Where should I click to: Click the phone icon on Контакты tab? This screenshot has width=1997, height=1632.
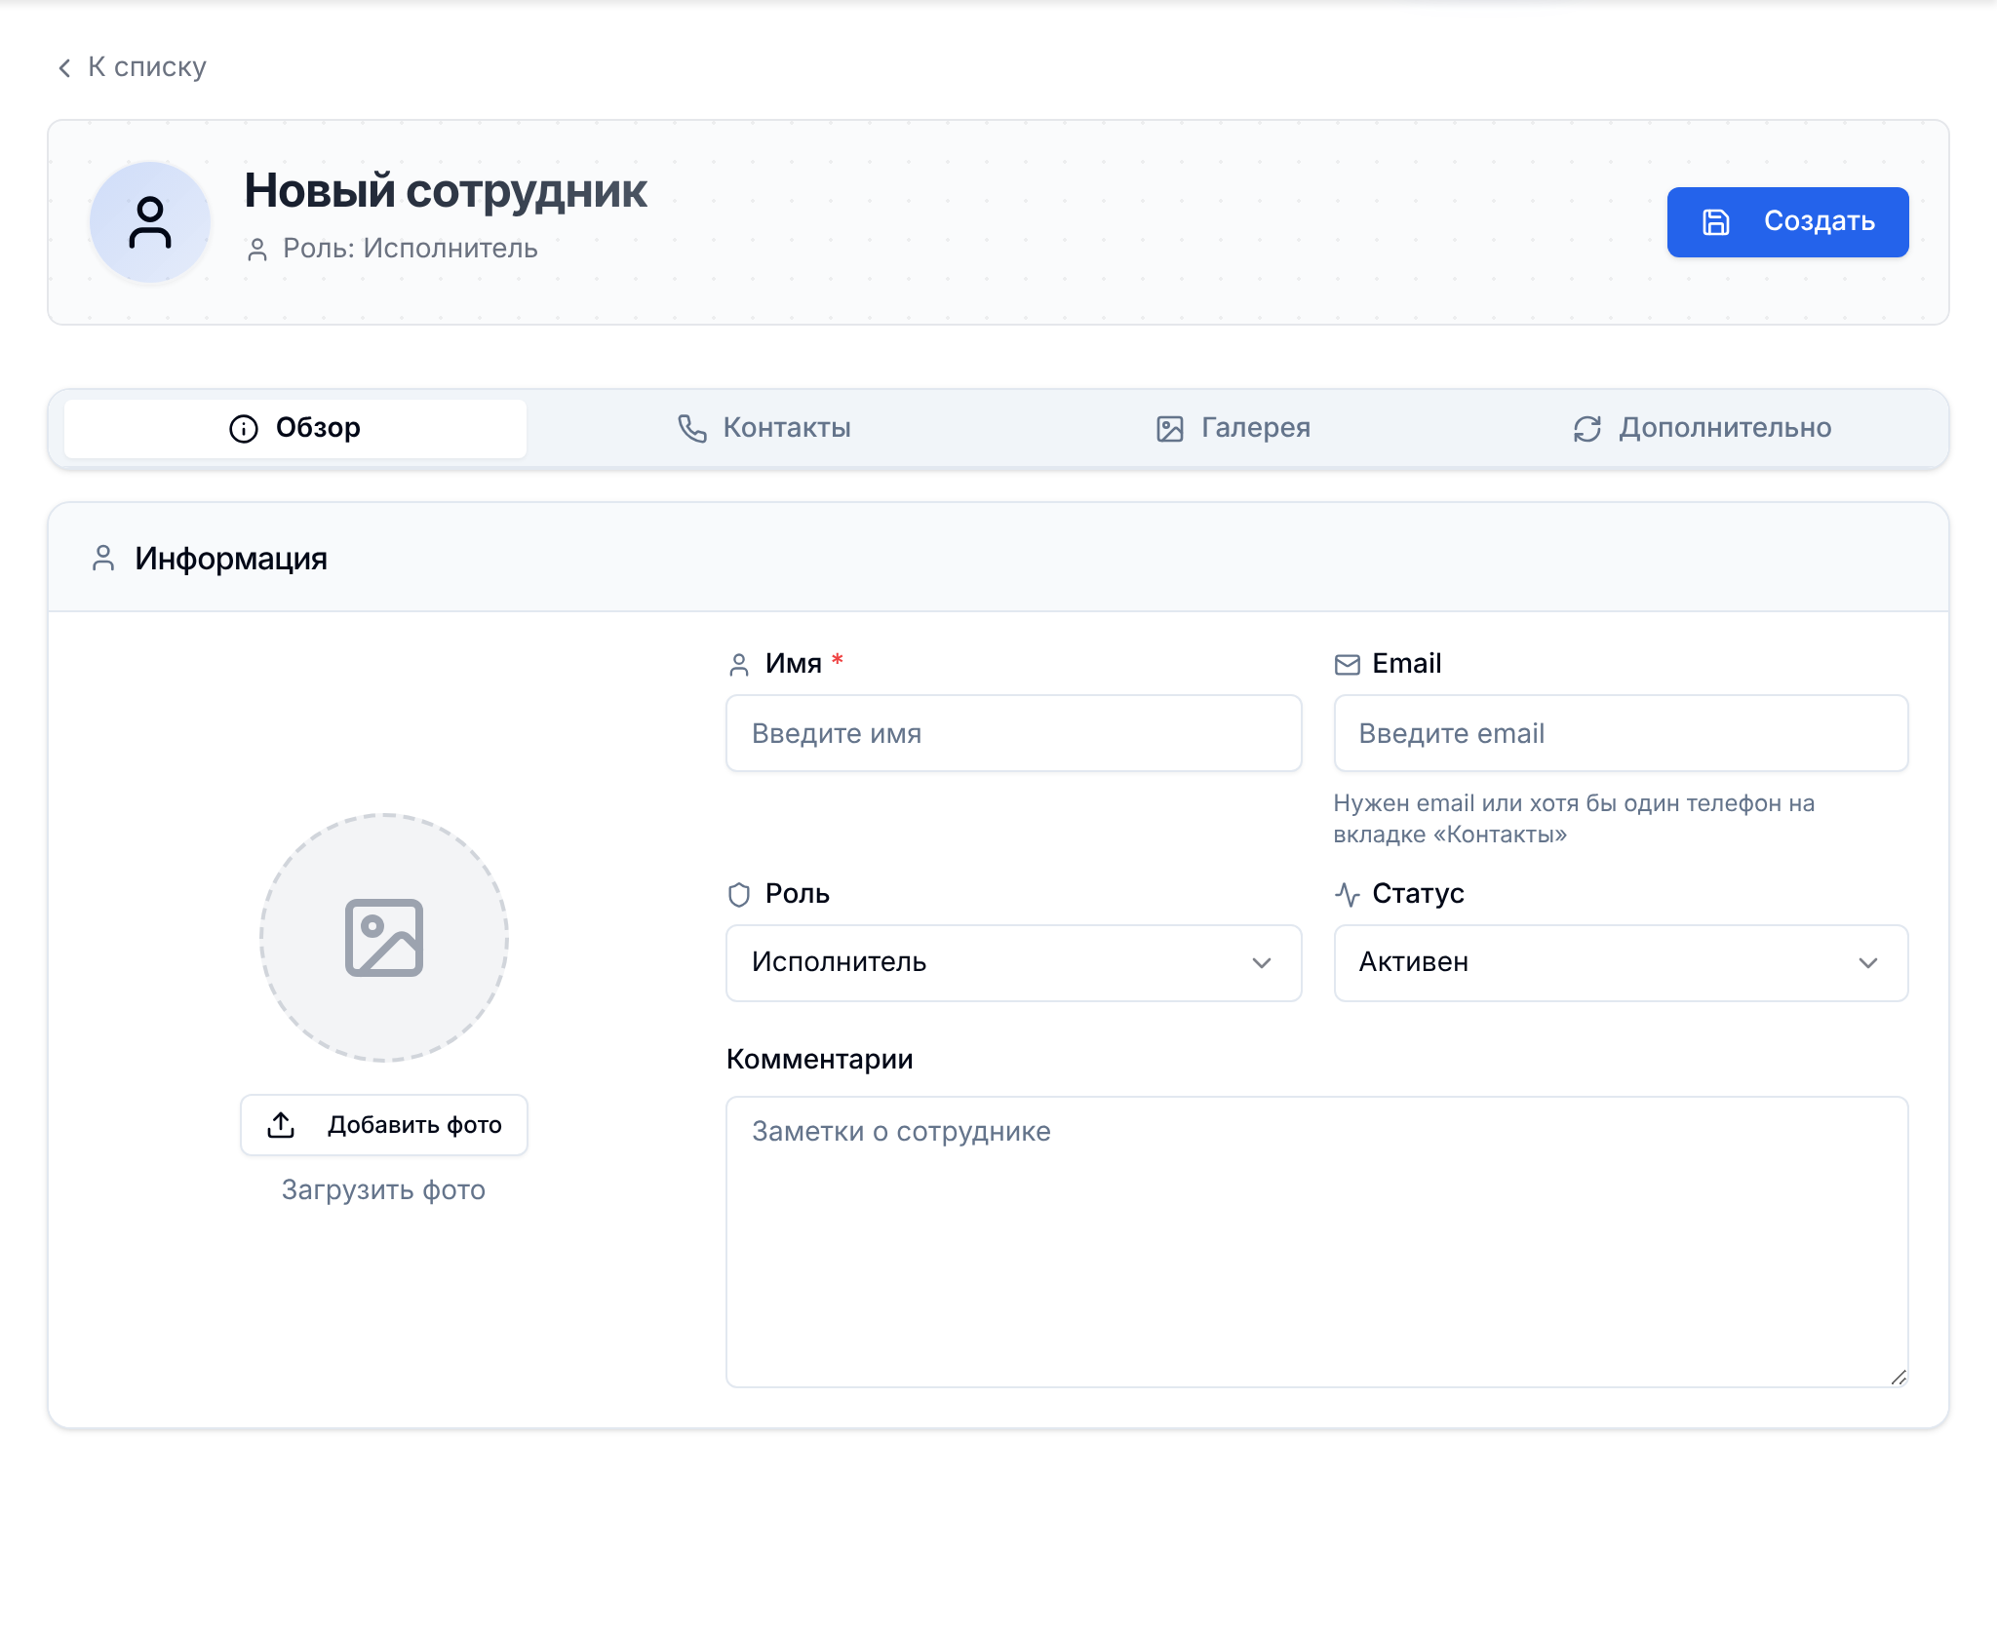[x=692, y=429]
